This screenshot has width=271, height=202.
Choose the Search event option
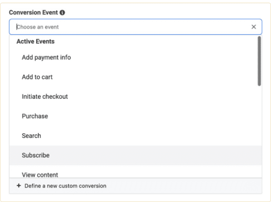coord(31,136)
